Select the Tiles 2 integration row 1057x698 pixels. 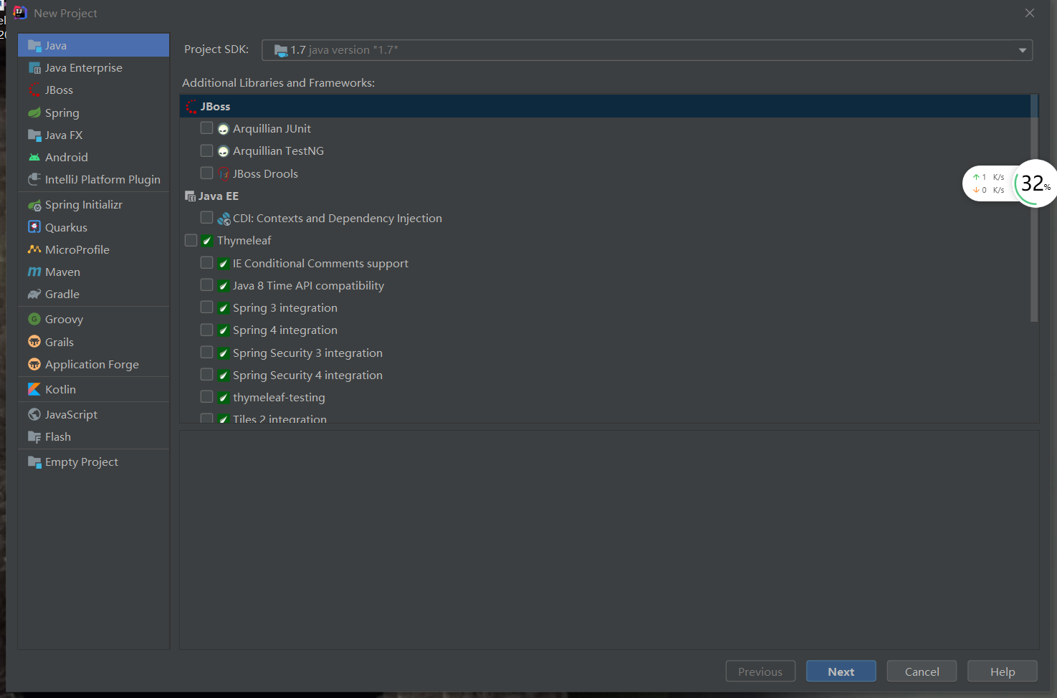[x=605, y=418]
